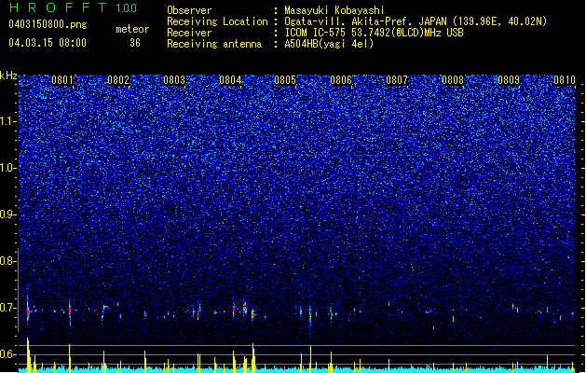The height and width of the screenshot is (373, 586).
Task: Click the 0.8 kHz axis label
Action: (7, 261)
